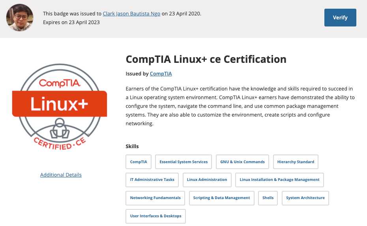Select the Scripting & Data Management tag
This screenshot has width=367, height=226.
coord(221,198)
